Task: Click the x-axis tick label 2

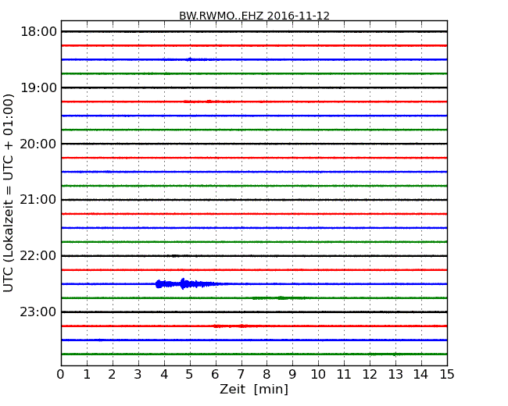Action: pos(112,375)
